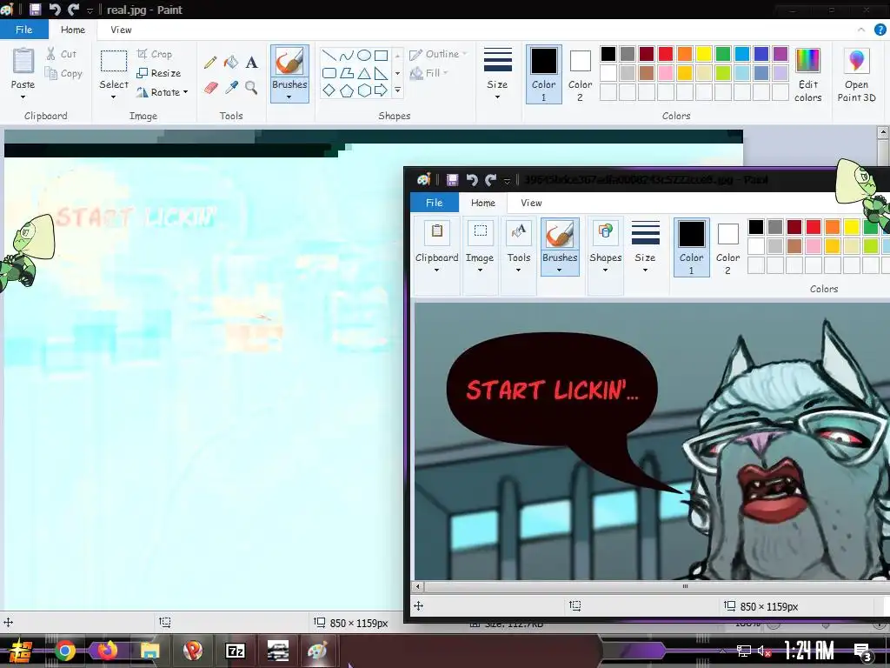Viewport: 890px width, 668px height.
Task: Pick the Diamond shape
Action: click(x=329, y=90)
